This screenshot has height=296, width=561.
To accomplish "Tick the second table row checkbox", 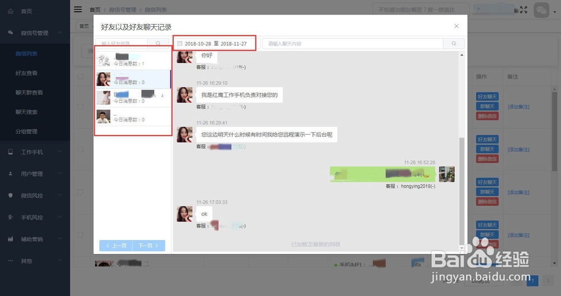I will pos(80,150).
